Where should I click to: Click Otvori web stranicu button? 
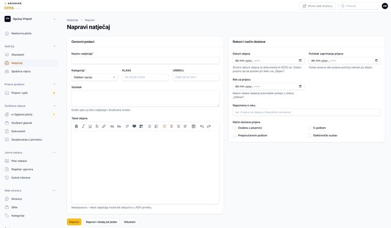coord(318,6)
